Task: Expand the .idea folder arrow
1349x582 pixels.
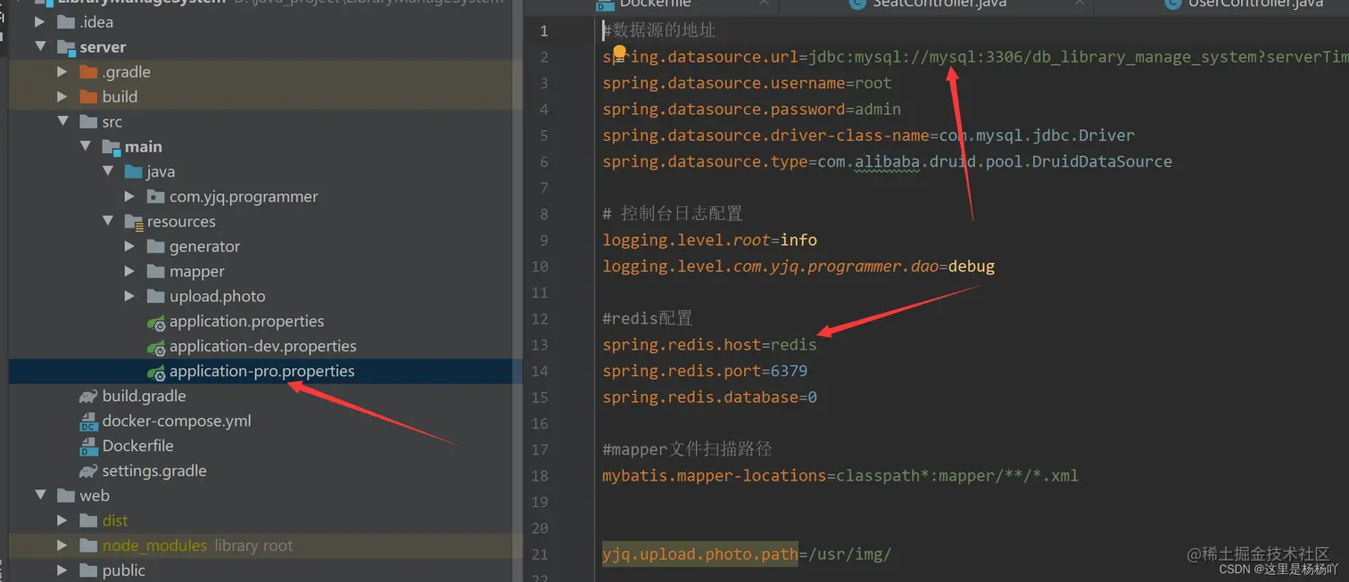Action: click(x=40, y=22)
